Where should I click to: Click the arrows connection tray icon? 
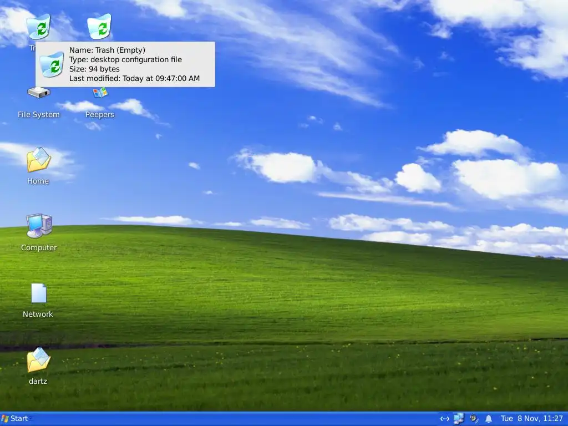click(x=445, y=419)
